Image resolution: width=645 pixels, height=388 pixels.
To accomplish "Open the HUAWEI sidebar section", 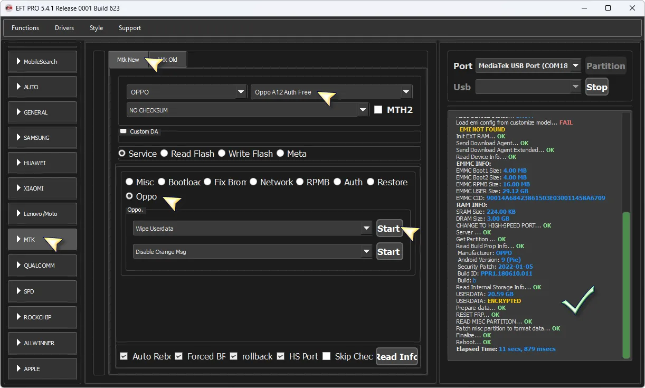I will (42, 163).
